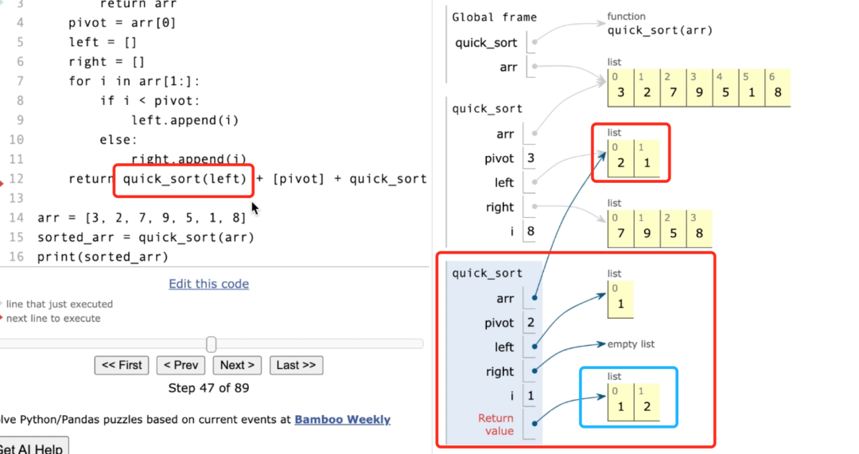The image size is (859, 454).
Task: Click the 'else:' code line
Action: pyautogui.click(x=119, y=140)
